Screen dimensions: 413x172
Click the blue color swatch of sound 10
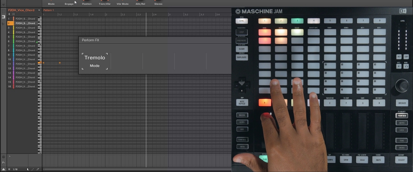(13, 59)
